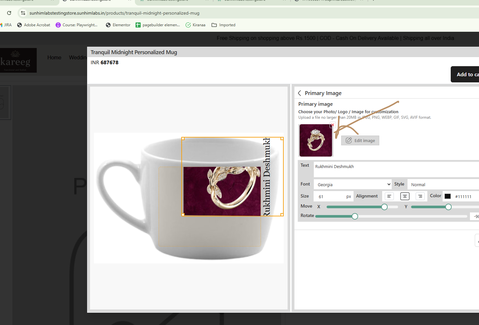Open the Course: Playwright bookmark
This screenshot has width=479, height=325.
pyautogui.click(x=77, y=25)
